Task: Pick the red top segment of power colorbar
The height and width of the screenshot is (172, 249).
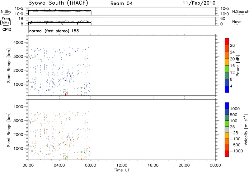Action: click(227, 42)
